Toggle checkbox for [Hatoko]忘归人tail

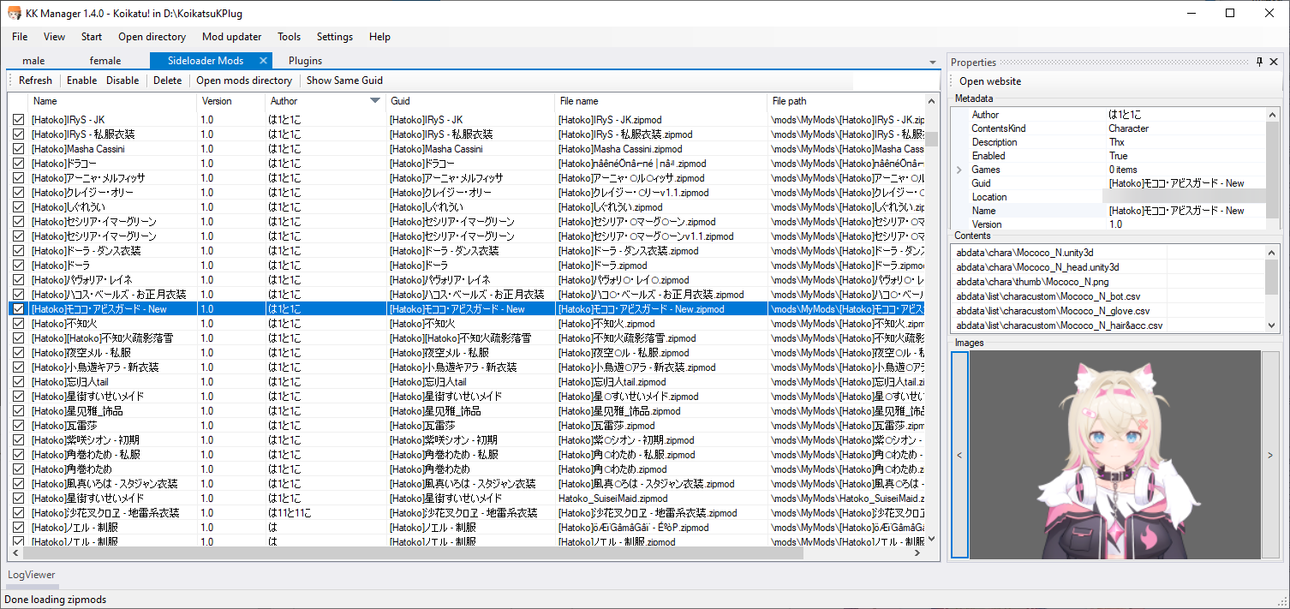tap(18, 382)
